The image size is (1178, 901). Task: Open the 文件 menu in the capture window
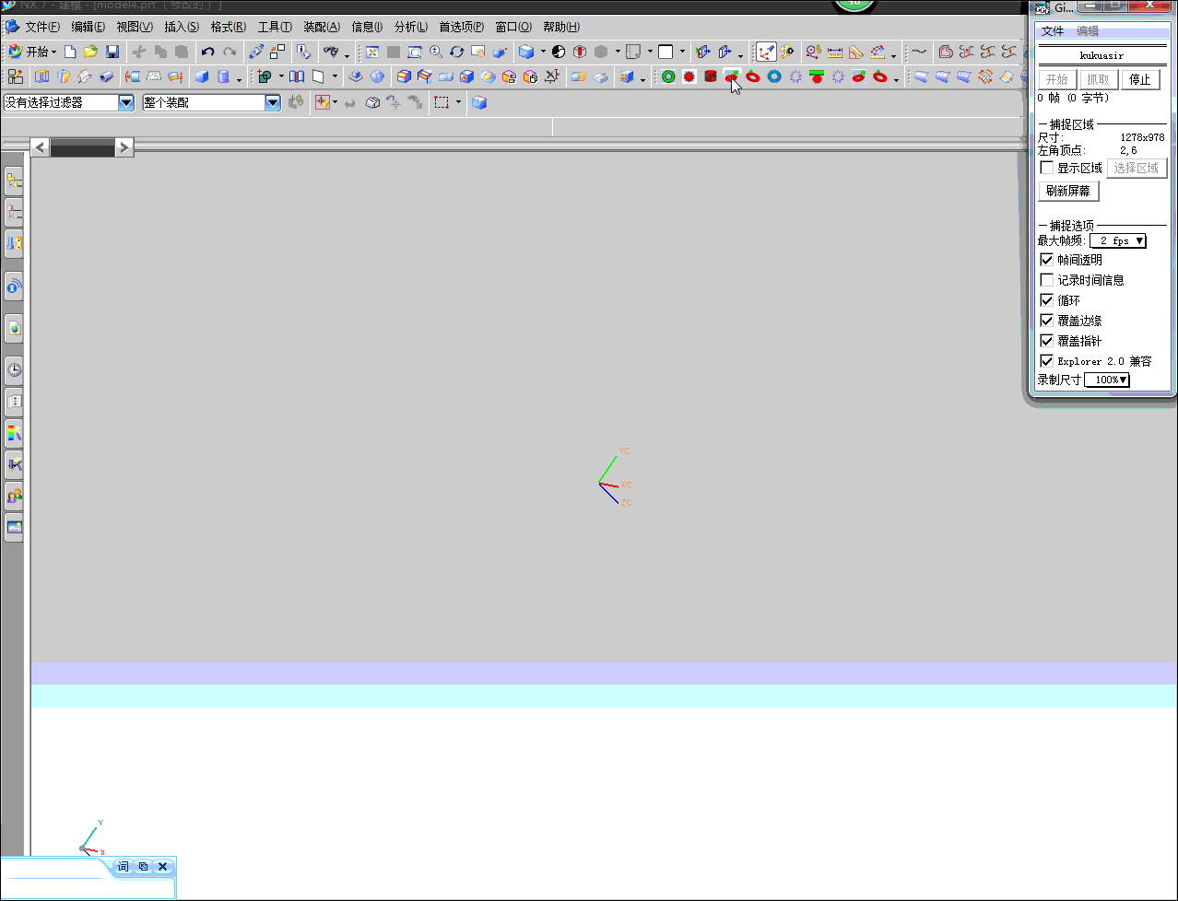(1053, 30)
